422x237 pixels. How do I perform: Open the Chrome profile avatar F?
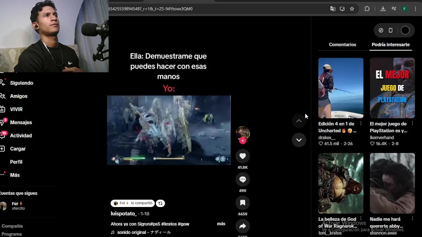[405, 9]
